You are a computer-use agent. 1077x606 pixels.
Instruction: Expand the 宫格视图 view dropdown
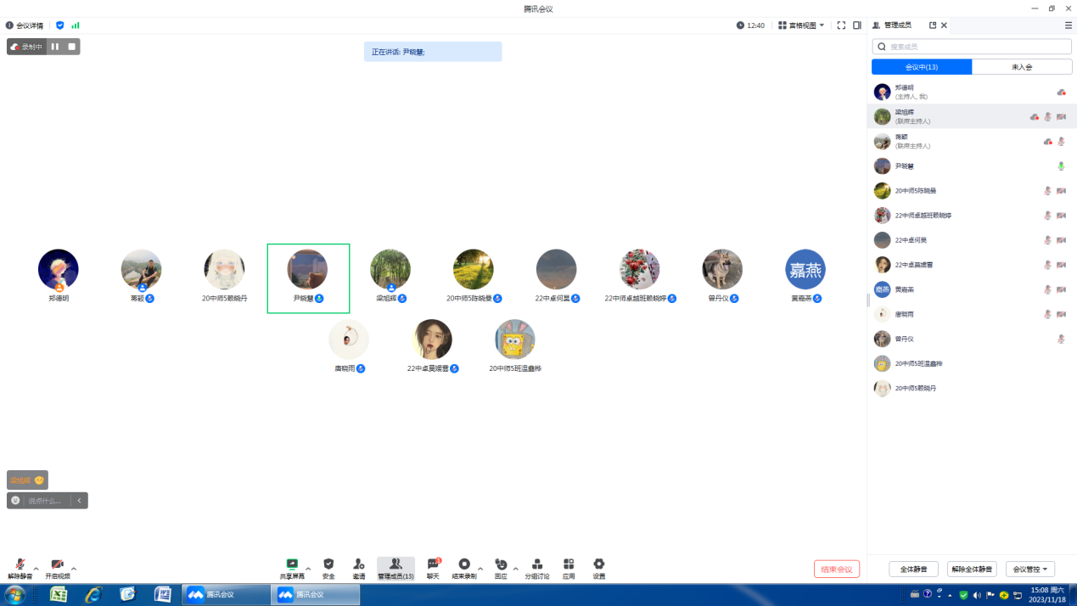(802, 25)
